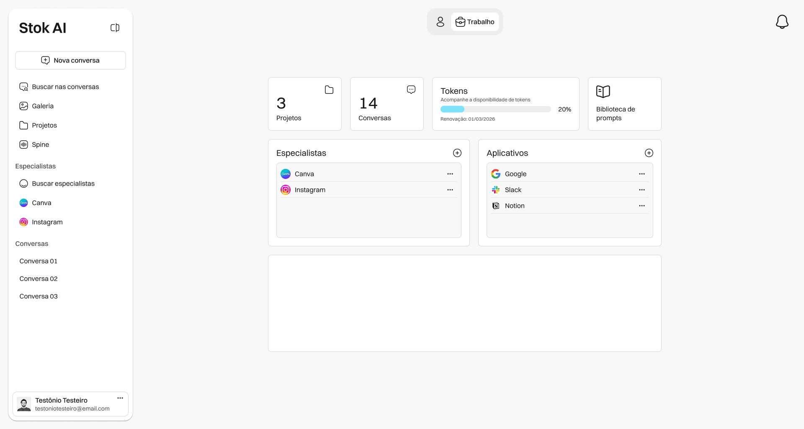Open the Spine tool
804x429 pixels.
click(x=41, y=145)
